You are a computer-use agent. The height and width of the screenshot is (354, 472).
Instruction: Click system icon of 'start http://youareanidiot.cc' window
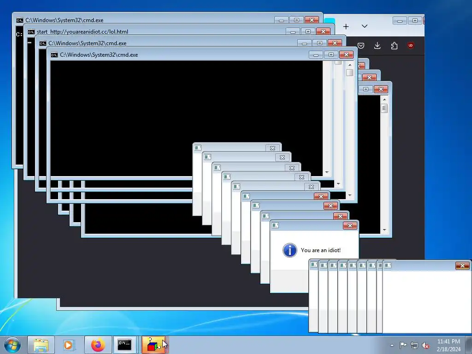point(31,32)
